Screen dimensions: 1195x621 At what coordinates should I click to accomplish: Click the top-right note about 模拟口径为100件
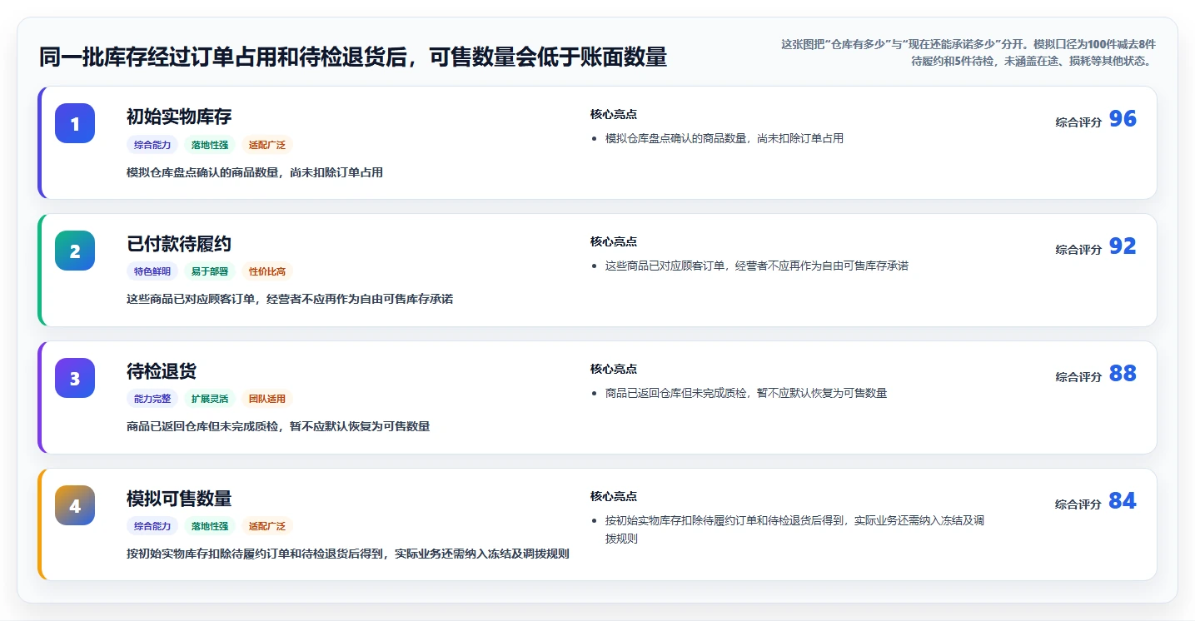click(968, 52)
